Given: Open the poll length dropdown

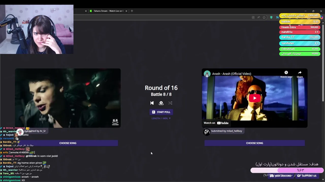Looking at the screenshot, I should click(161, 118).
